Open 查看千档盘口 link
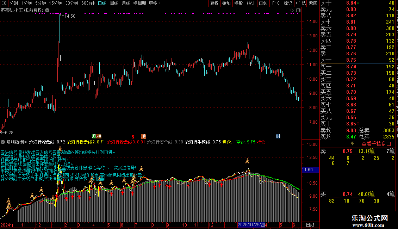Image resolution: width=398 pixels, height=229 pixels. 376,144
